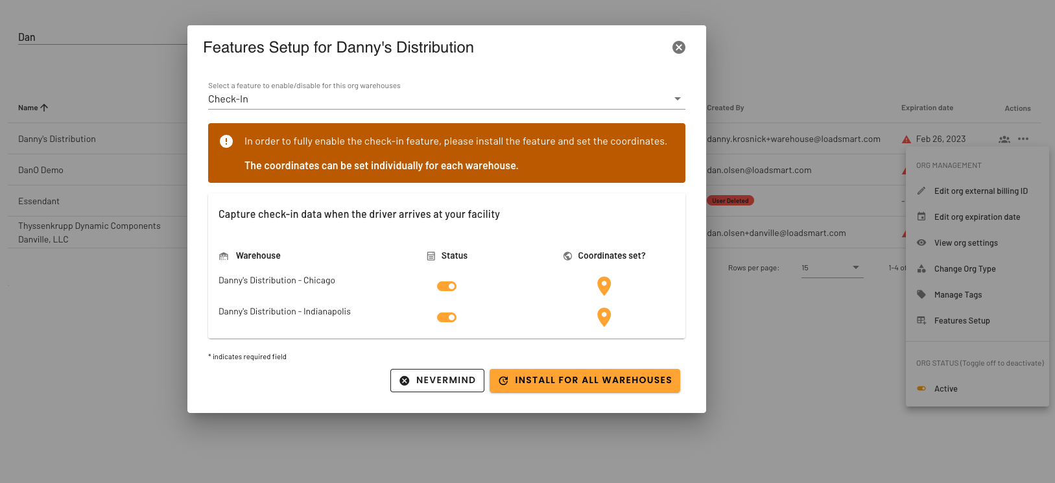Click the Danny's Distribution org name
This screenshot has width=1055, height=483.
57,139
